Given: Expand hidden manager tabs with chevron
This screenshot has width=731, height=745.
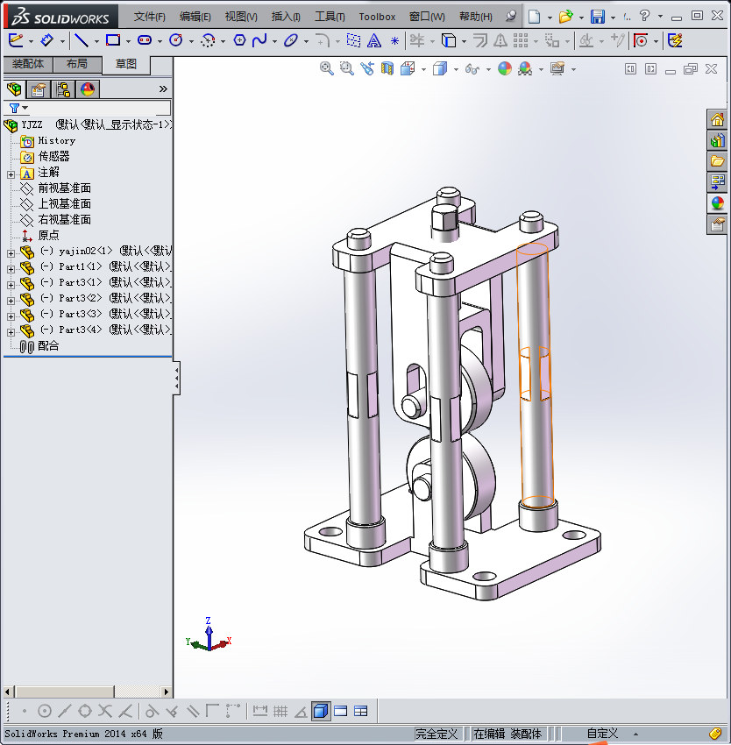Looking at the screenshot, I should point(163,89).
